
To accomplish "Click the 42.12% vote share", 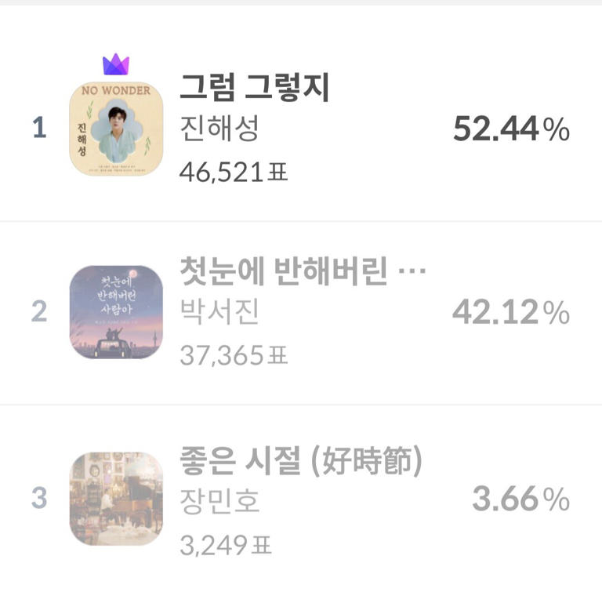I will coord(511,314).
